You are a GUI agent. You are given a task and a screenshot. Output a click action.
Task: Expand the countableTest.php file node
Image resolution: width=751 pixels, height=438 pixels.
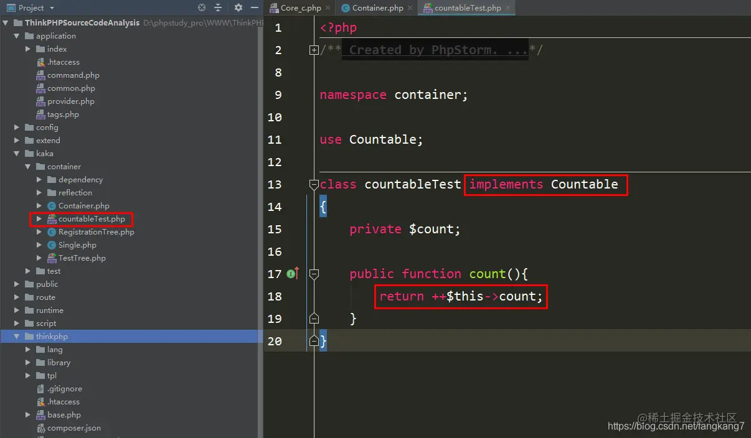[x=39, y=219]
